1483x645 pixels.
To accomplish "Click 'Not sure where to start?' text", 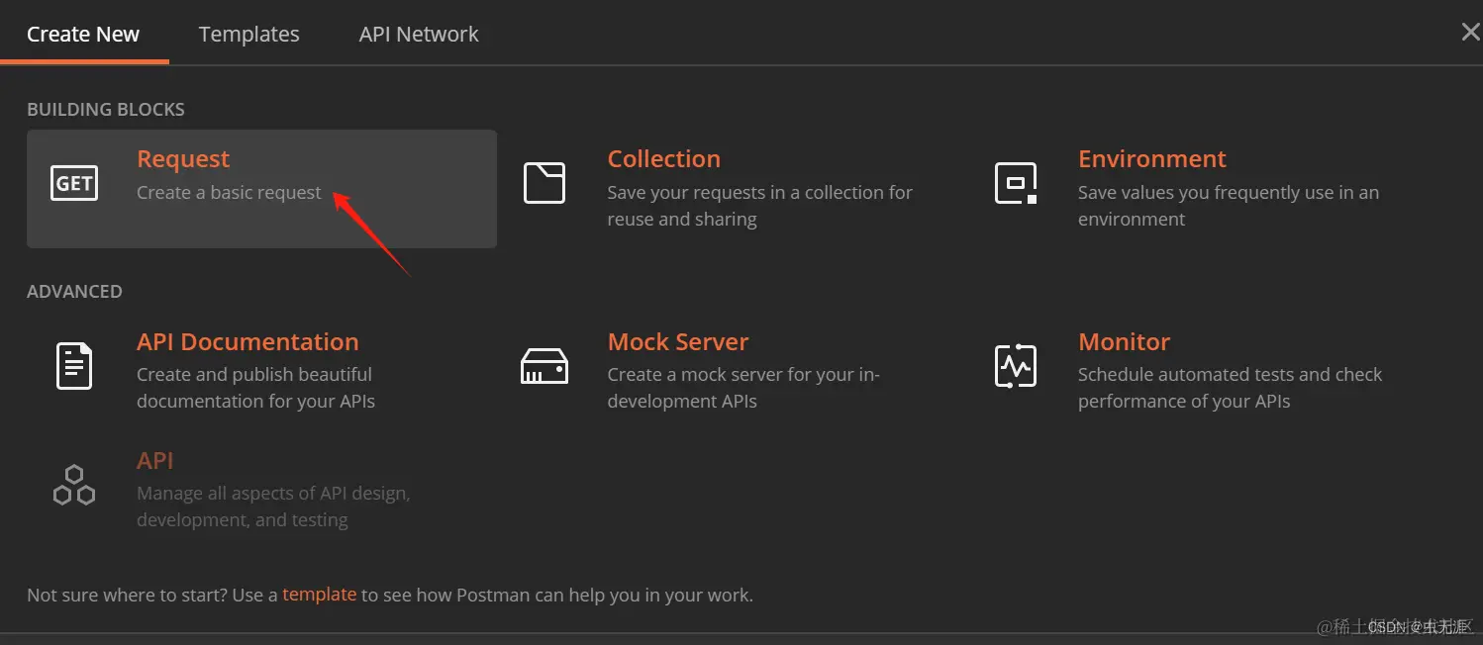I will click(127, 596).
